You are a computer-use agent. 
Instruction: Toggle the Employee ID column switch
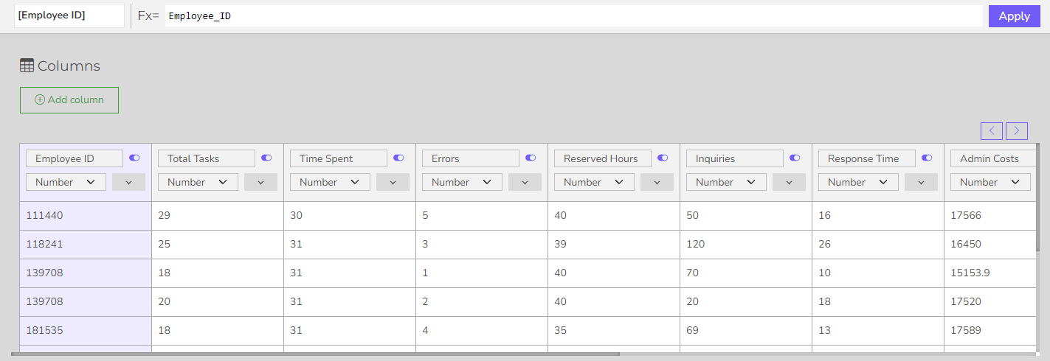(134, 158)
